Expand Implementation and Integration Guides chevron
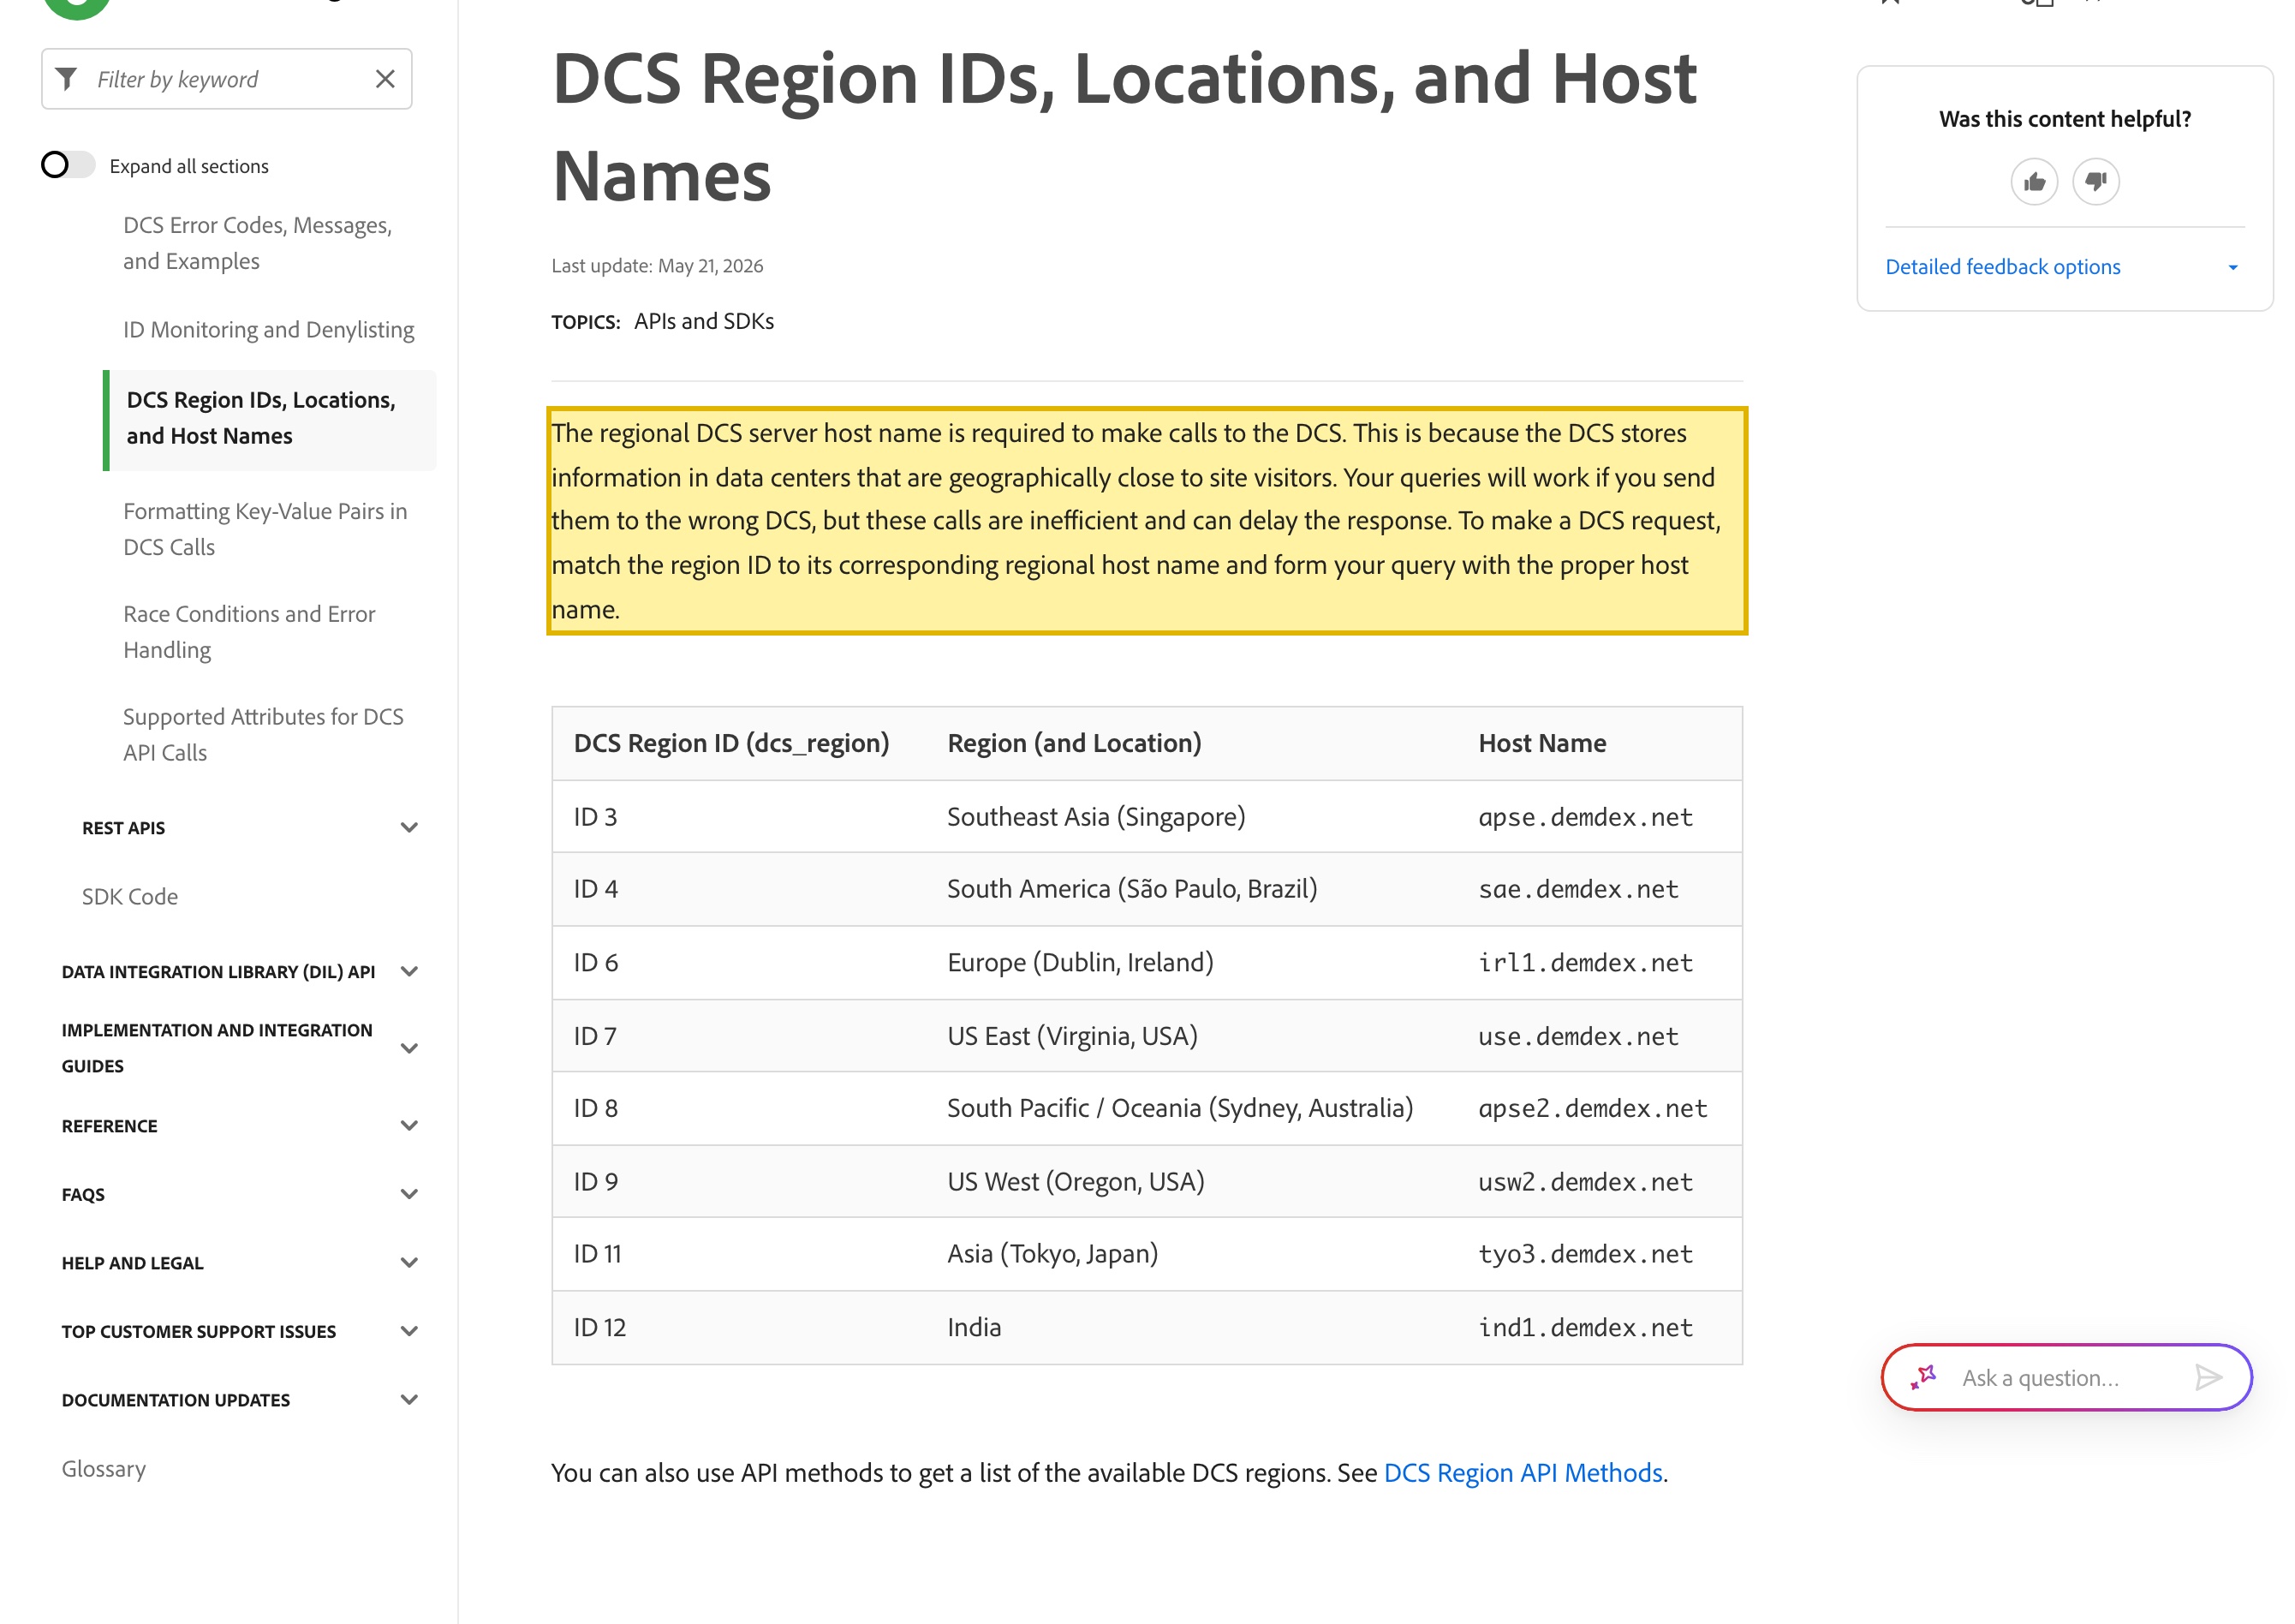Viewport: 2295px width, 1624px height. [408, 1048]
